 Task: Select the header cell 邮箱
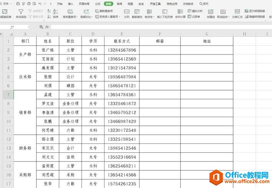click(160, 41)
